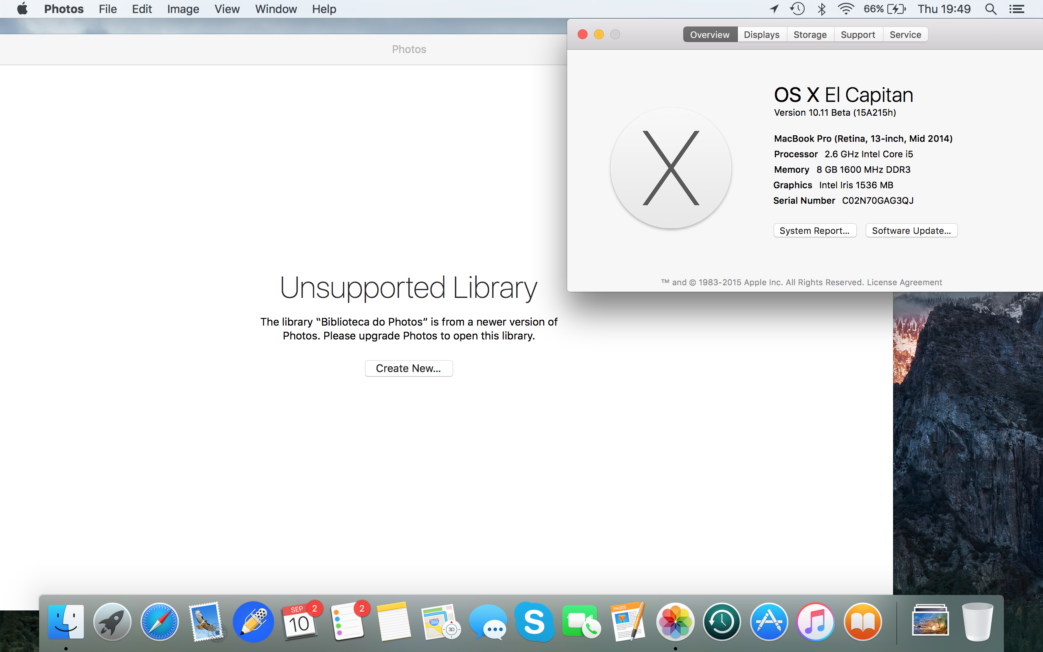Open iBooks orange book icon in Dock
This screenshot has height=652, width=1043.
point(863,622)
